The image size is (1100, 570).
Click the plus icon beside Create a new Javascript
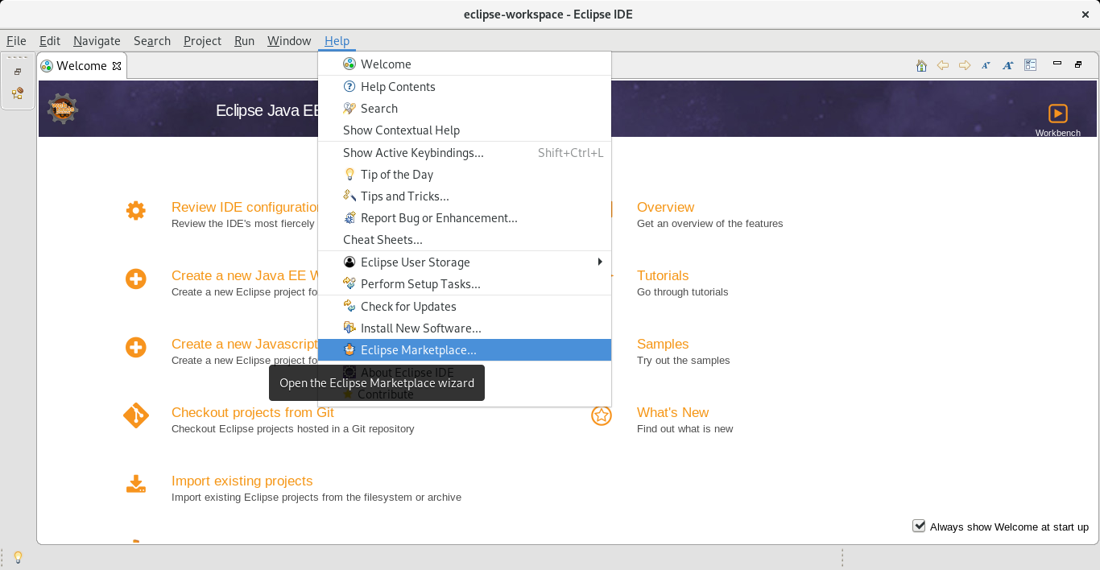tap(136, 348)
